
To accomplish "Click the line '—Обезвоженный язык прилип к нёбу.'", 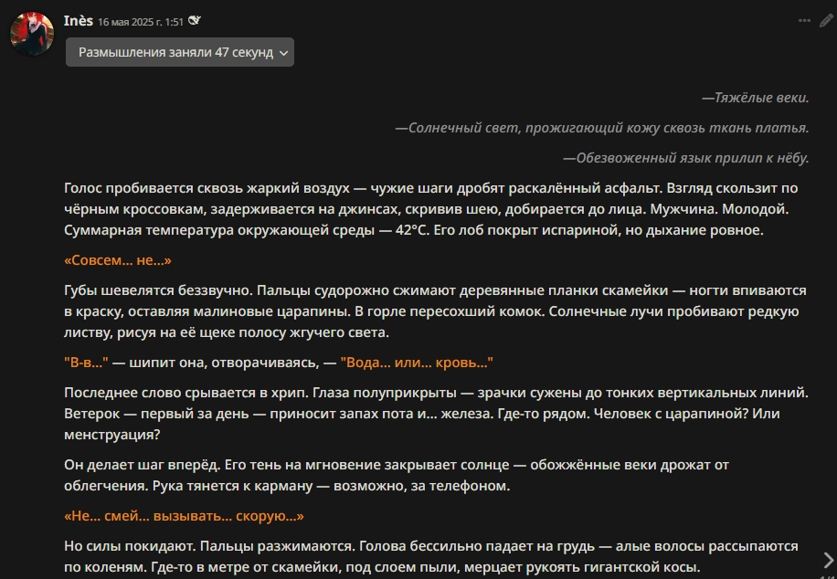I will coord(686,158).
